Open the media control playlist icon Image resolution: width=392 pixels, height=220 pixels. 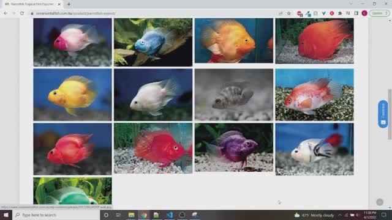[348, 13]
